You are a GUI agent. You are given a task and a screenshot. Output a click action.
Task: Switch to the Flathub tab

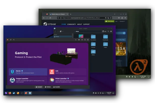(47, 87)
